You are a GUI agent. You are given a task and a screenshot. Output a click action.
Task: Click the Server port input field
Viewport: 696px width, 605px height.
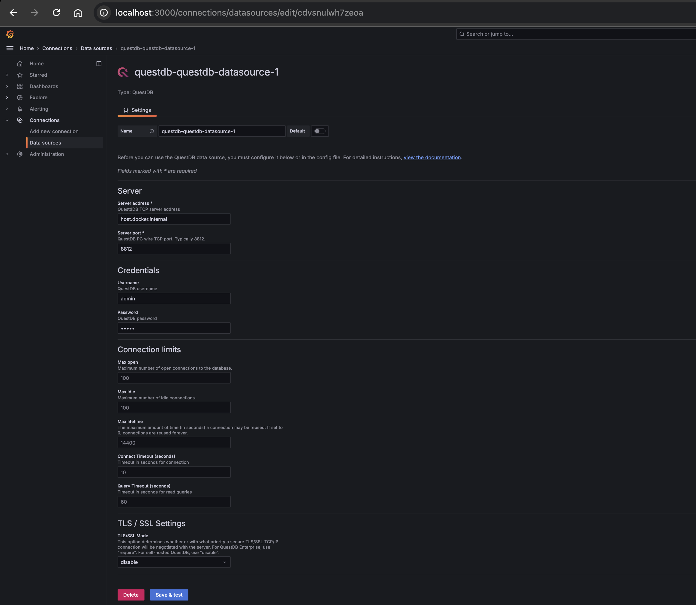click(x=174, y=249)
